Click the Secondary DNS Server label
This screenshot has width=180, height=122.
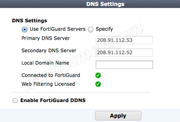pos(49,51)
